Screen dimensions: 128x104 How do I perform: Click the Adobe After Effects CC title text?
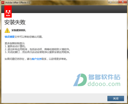point(18,3)
